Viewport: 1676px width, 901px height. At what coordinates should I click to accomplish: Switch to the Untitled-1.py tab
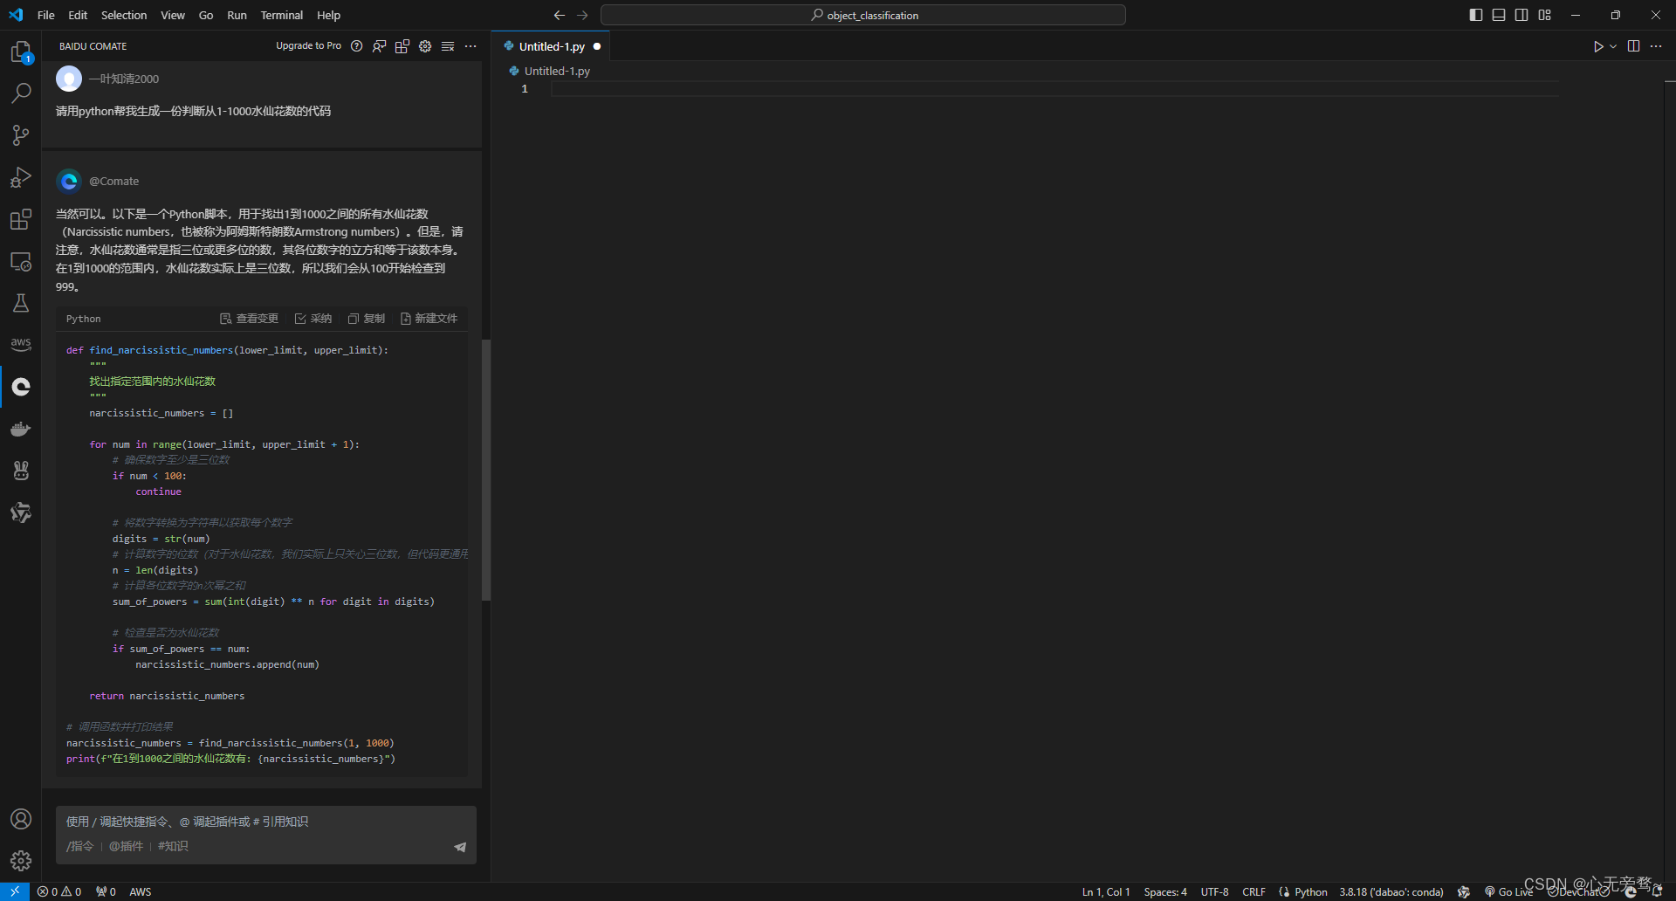551,46
